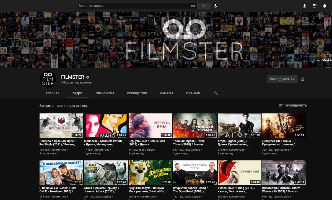332x200 pixels.
Task: Click title Властелины Стихий / Storm Warriors II
Action: click(x=281, y=190)
